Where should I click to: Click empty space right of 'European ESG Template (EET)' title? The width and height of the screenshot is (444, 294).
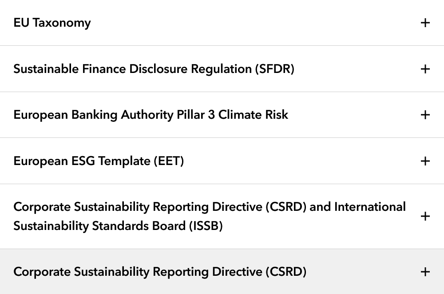point(301,161)
